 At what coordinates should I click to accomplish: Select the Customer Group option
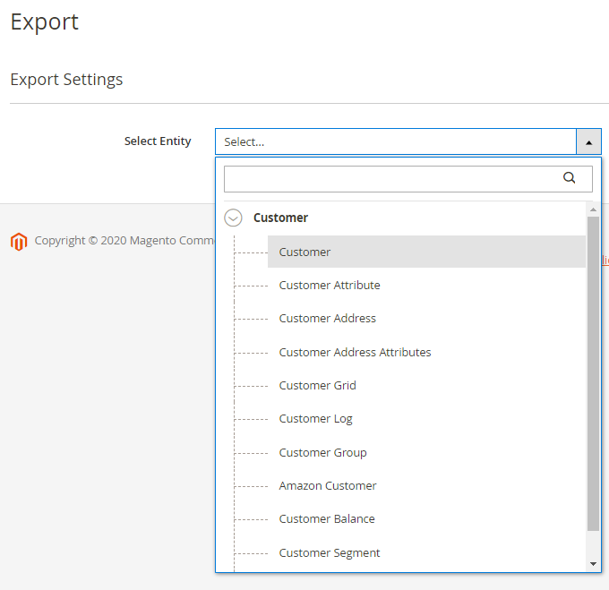pyautogui.click(x=323, y=453)
